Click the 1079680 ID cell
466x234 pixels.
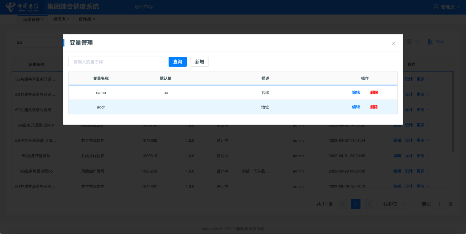pyautogui.click(x=149, y=140)
